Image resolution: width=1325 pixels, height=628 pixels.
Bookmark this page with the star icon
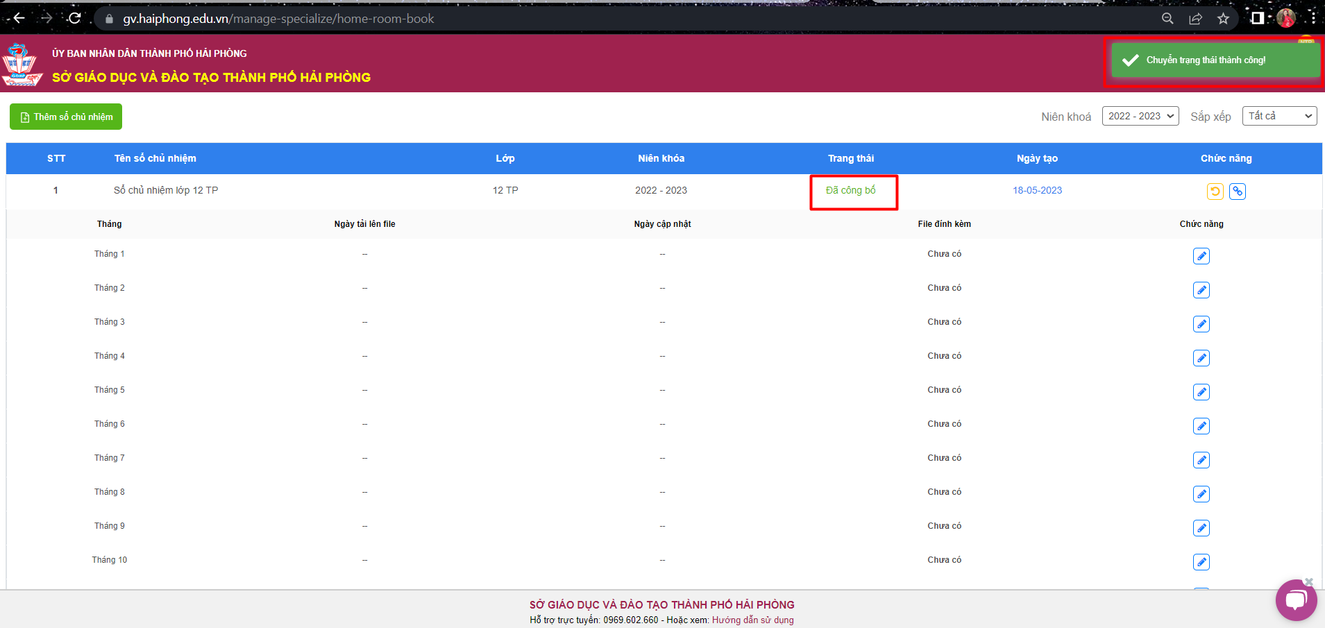coord(1223,19)
